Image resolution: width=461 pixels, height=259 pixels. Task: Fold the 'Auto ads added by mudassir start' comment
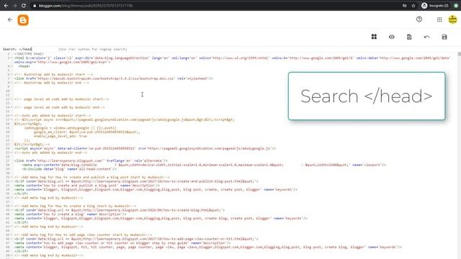pyautogui.click(x=12, y=116)
